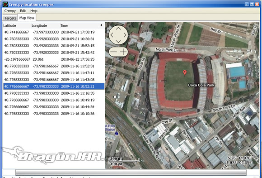Select row with time 2009-11-16 11:52:31
This screenshot has height=178, width=262.
(x=54, y=66)
